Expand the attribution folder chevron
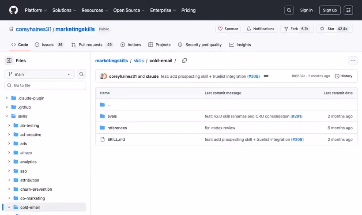This screenshot has height=215, width=362. 9,180
